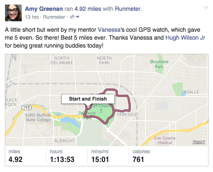Open the tagged Vanessa profile link

coord(109,30)
